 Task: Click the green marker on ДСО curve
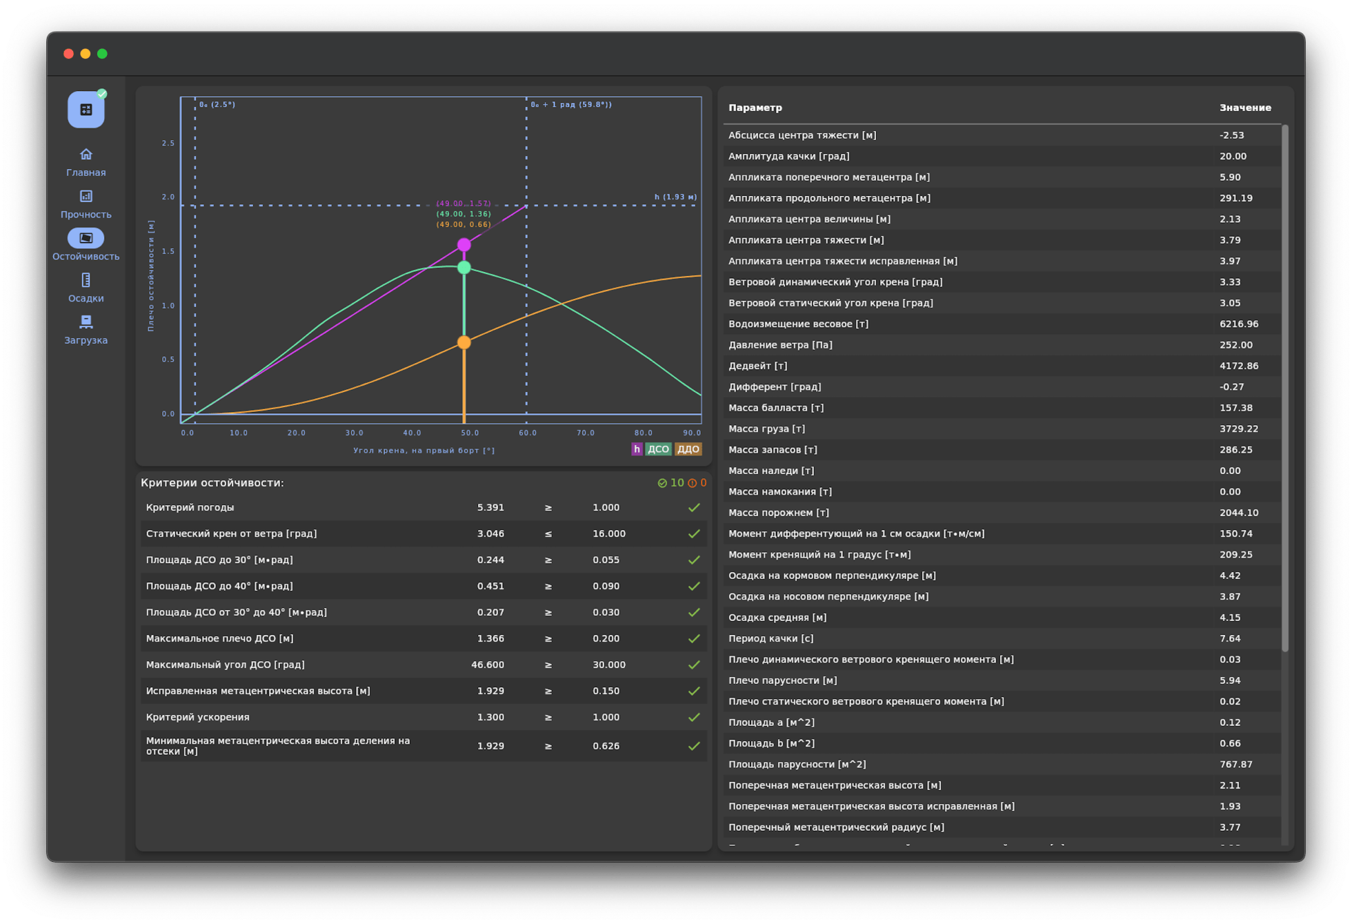pyautogui.click(x=464, y=268)
